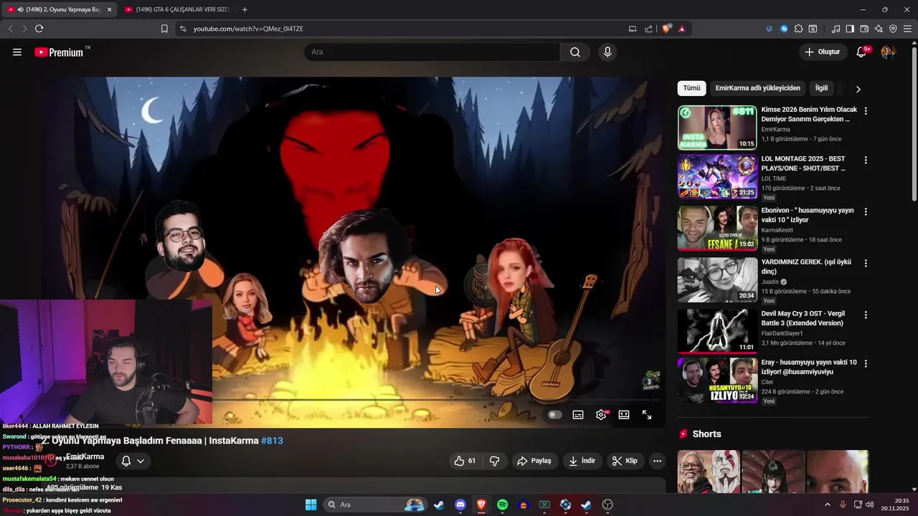The width and height of the screenshot is (918, 516).
Task: Reload the page
Action: 39,29
